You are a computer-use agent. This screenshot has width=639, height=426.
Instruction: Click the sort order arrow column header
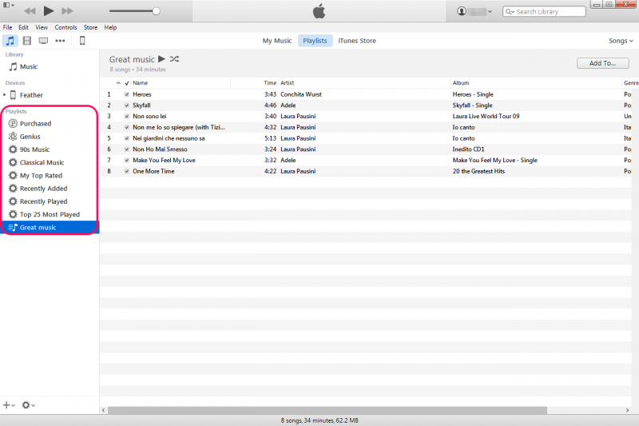[x=118, y=83]
